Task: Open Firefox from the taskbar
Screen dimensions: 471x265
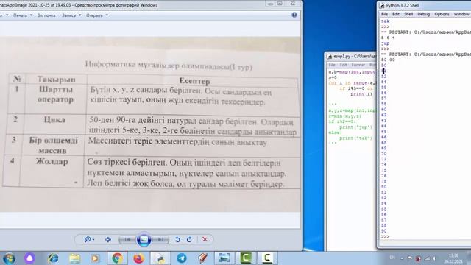Action: (x=138, y=258)
